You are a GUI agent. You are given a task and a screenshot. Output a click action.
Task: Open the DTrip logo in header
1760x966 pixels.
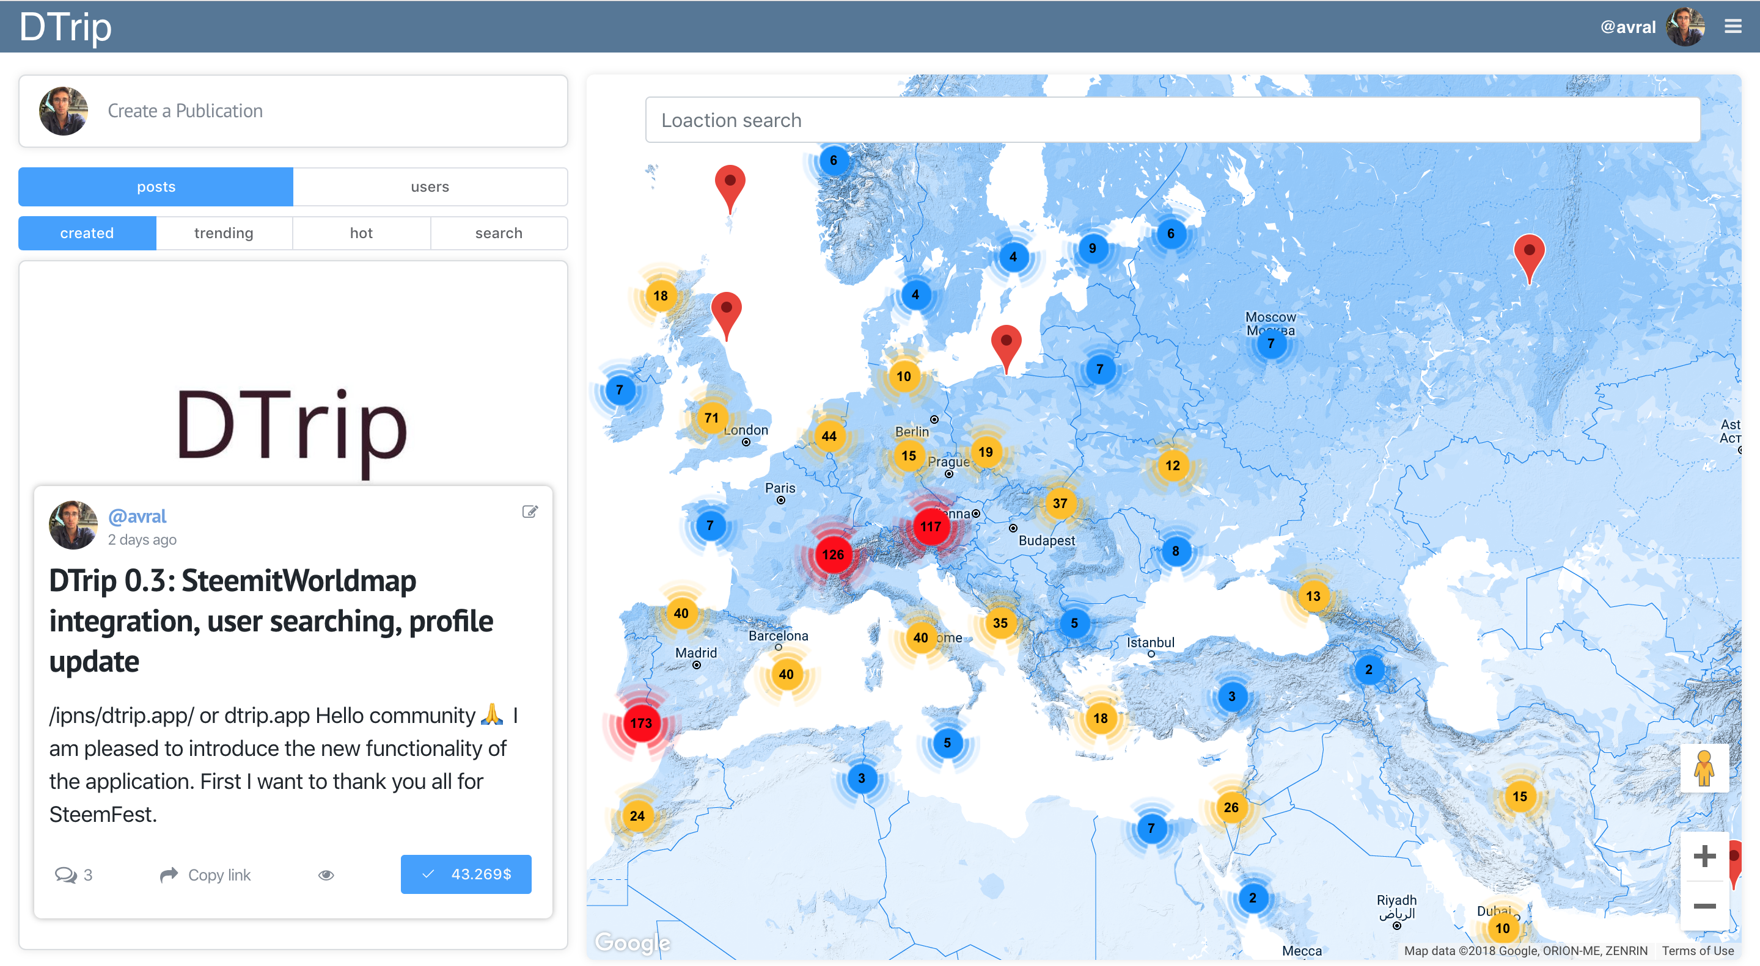[x=65, y=27]
